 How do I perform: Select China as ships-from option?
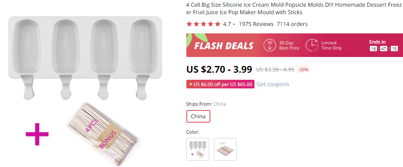pyautogui.click(x=198, y=116)
